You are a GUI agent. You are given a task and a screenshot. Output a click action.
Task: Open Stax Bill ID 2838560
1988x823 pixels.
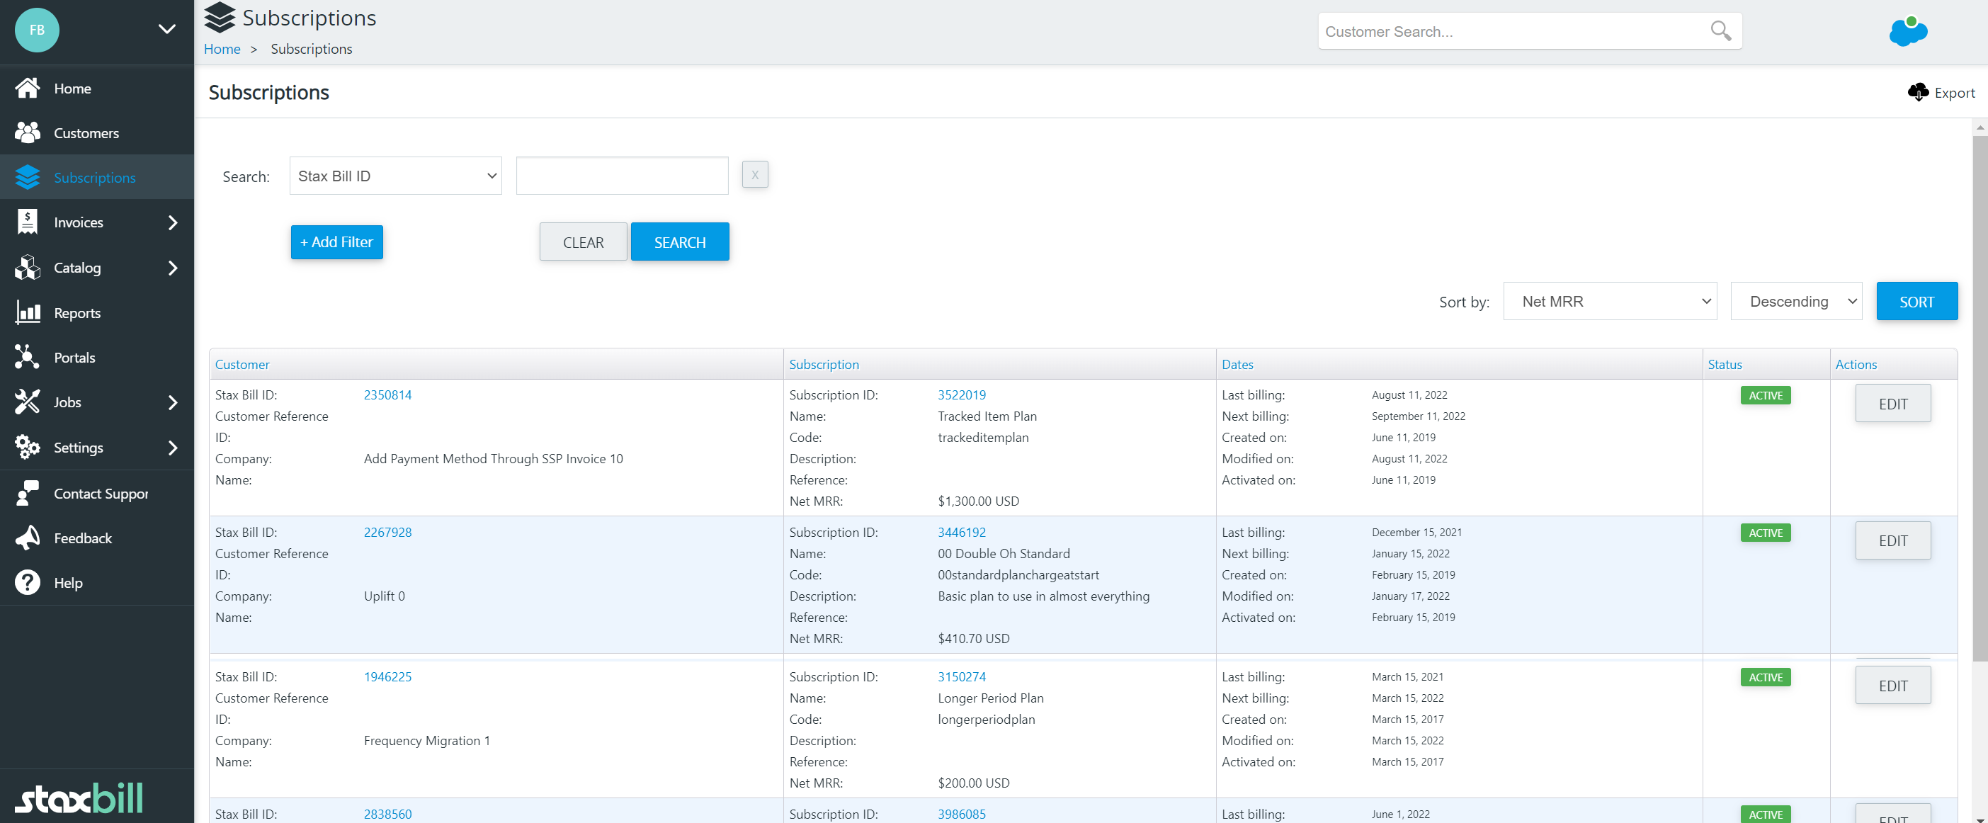pyautogui.click(x=387, y=814)
